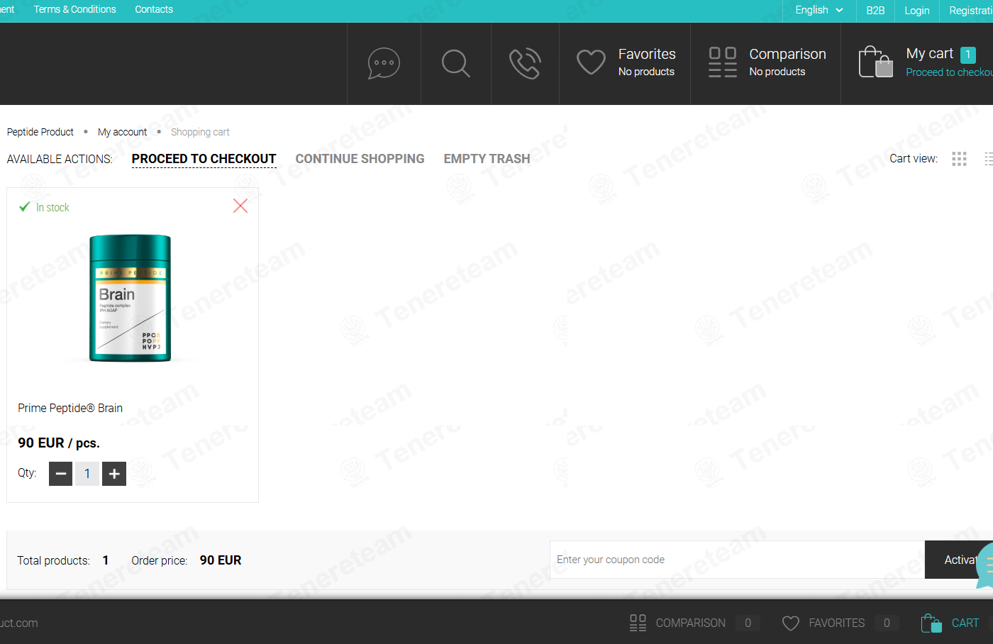
Task: Click the cart item count badge
Action: pyautogui.click(x=967, y=55)
